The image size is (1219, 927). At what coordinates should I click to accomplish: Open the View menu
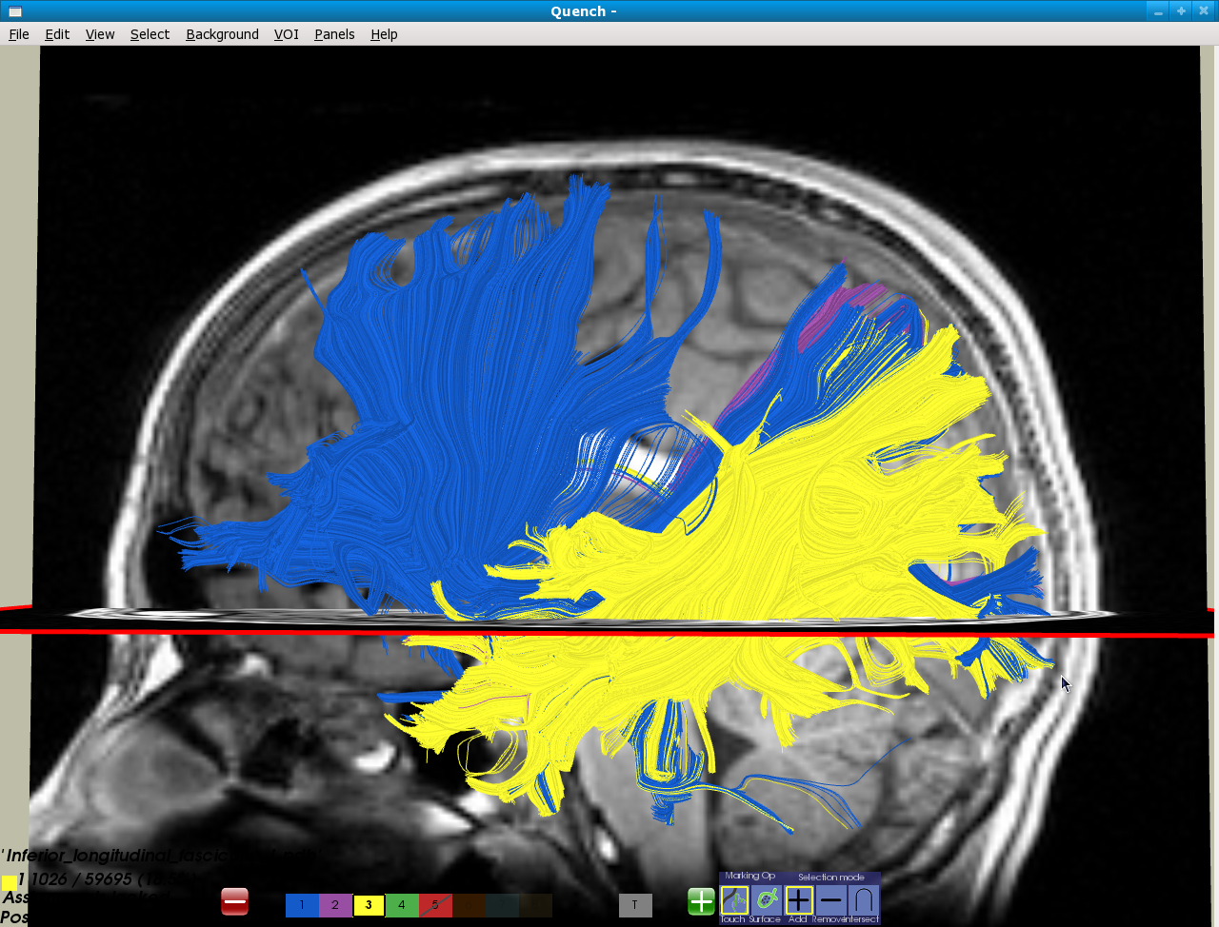[x=100, y=34]
